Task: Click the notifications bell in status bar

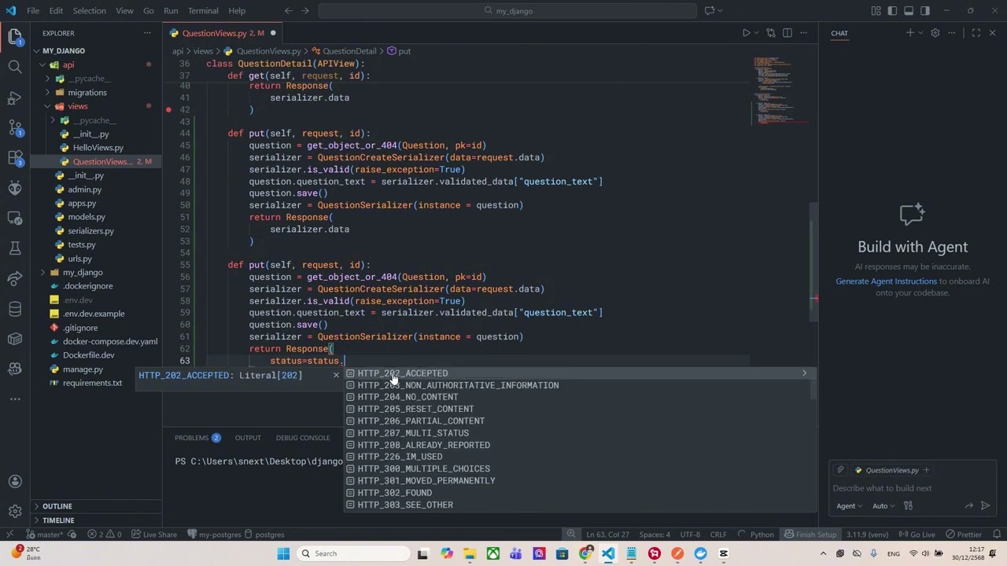Action: coord(995,535)
